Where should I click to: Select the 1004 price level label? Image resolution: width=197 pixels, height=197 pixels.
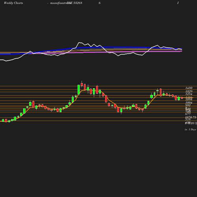point(189,102)
